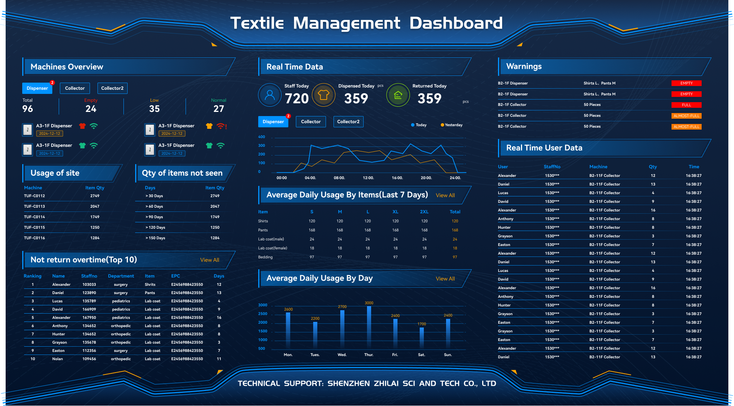Screen dimensions: 734x406
Task: Click the 2024-12-12 date label under A3-1F Dispenser
Action: [x=49, y=133]
